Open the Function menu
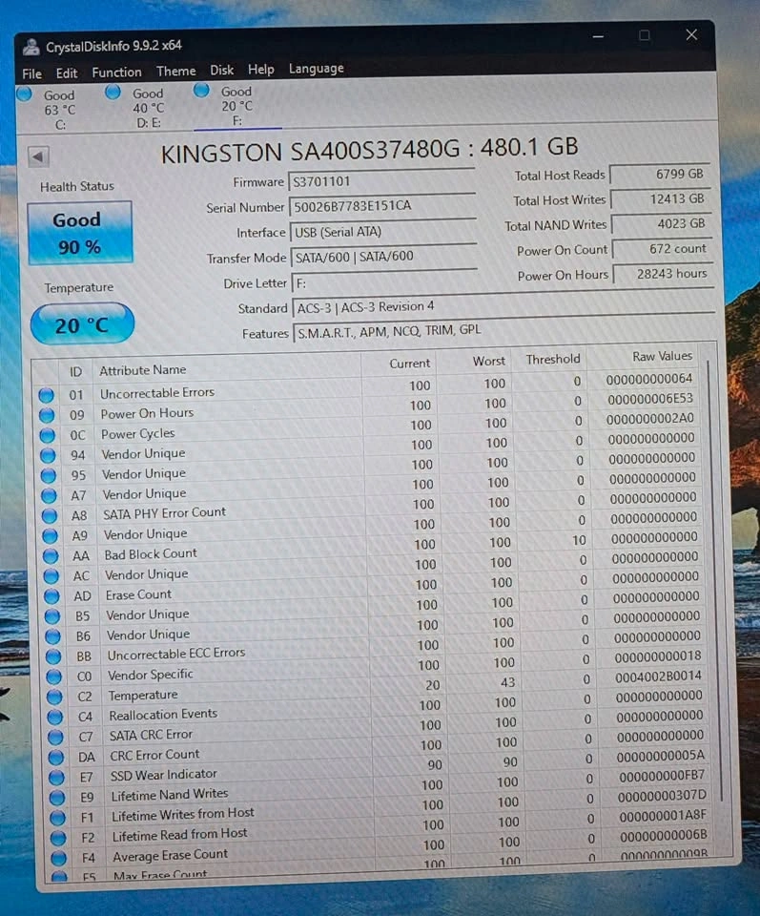760x916 pixels. 116,73
